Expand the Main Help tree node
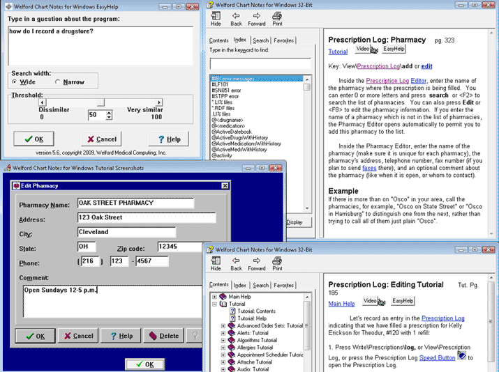The width and height of the screenshot is (499, 372). [214, 297]
